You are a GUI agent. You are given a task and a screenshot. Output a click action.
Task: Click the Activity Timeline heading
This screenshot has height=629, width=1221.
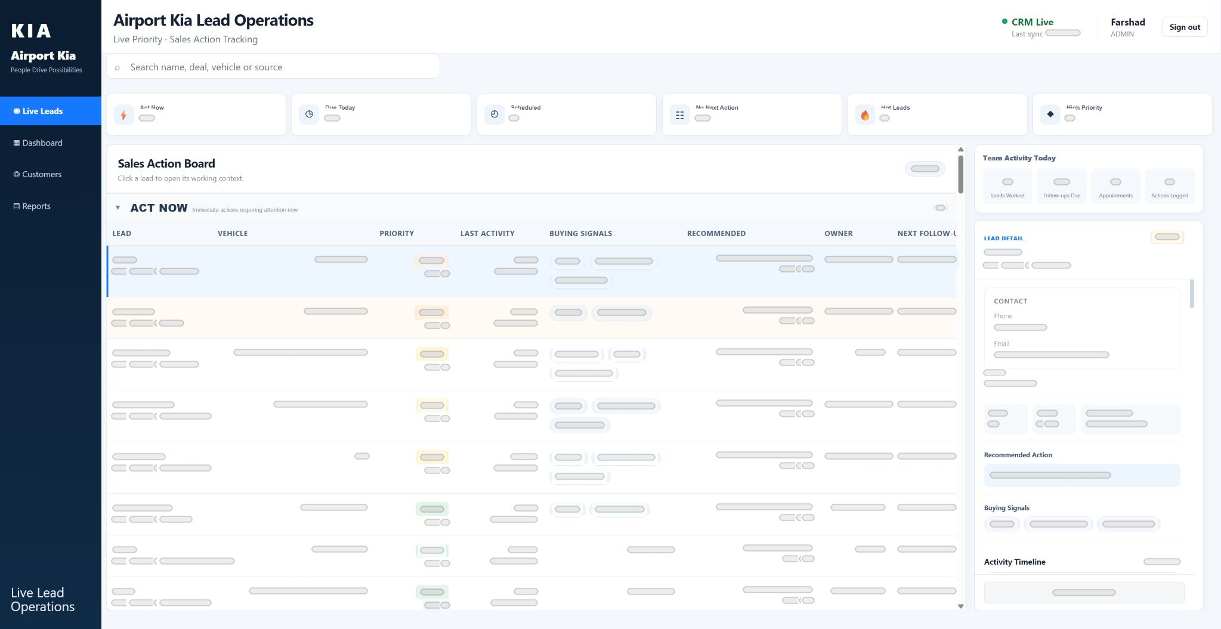(1015, 562)
